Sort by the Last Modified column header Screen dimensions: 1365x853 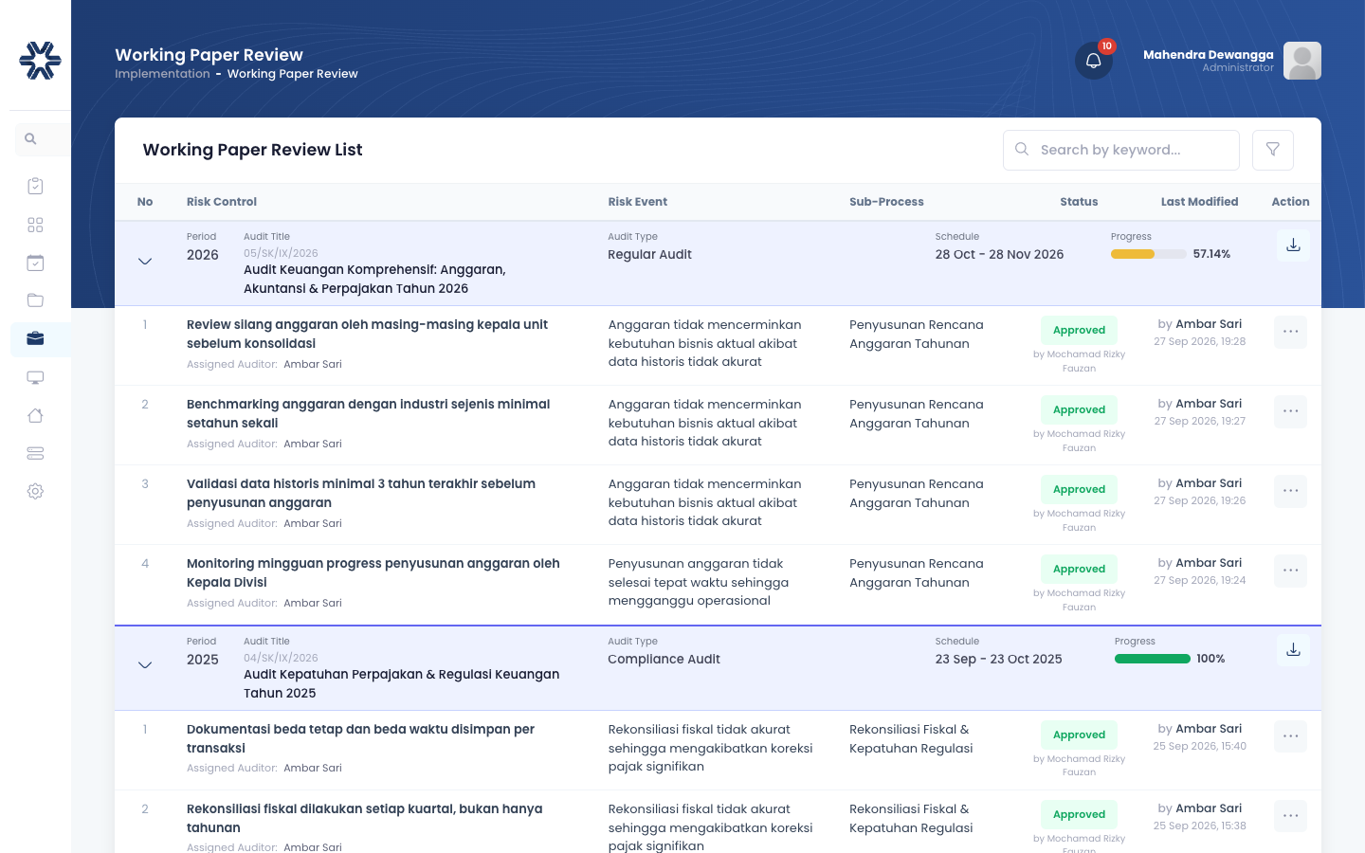(1199, 202)
